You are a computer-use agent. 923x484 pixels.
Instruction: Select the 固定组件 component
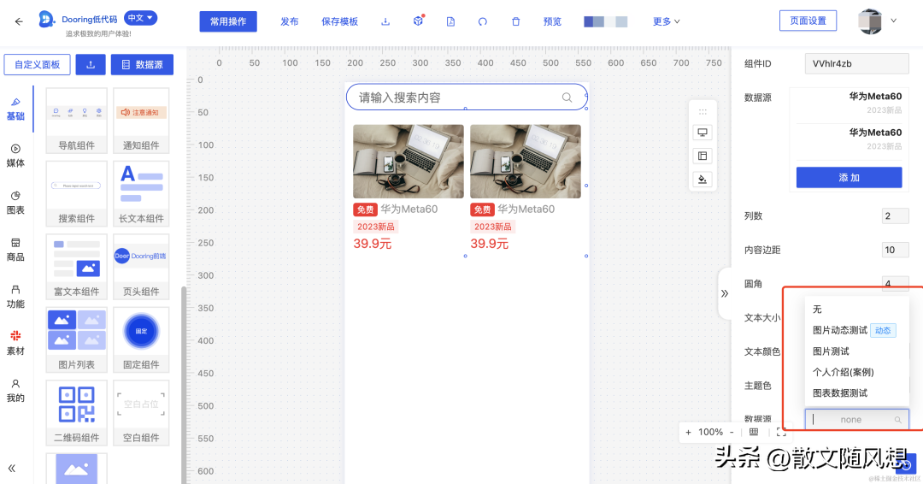click(x=141, y=339)
